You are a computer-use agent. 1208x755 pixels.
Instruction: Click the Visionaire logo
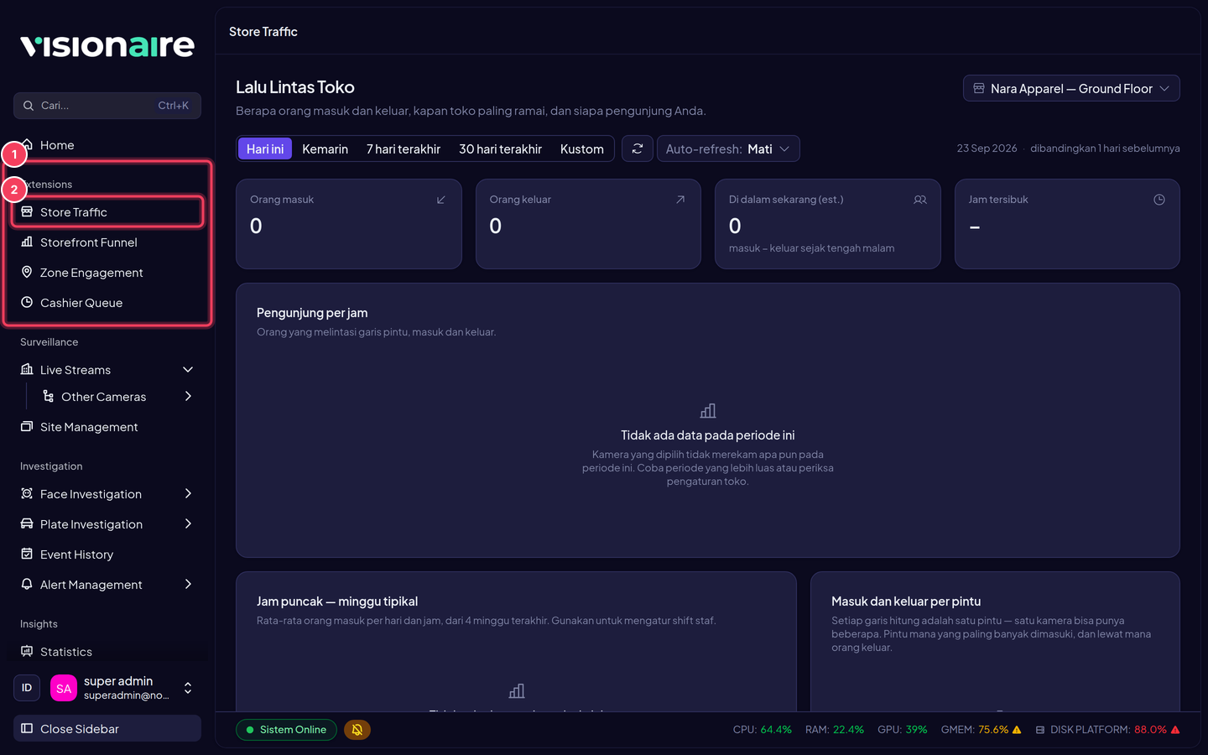[107, 45]
